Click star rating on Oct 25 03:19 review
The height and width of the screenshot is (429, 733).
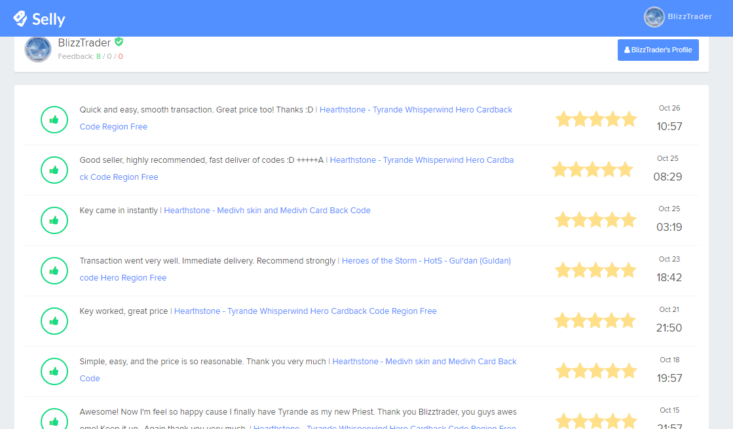595,220
